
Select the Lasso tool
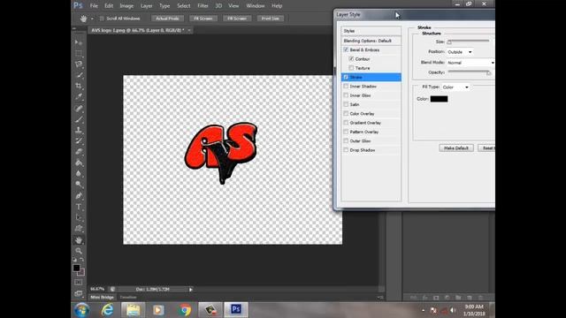pyautogui.click(x=79, y=64)
